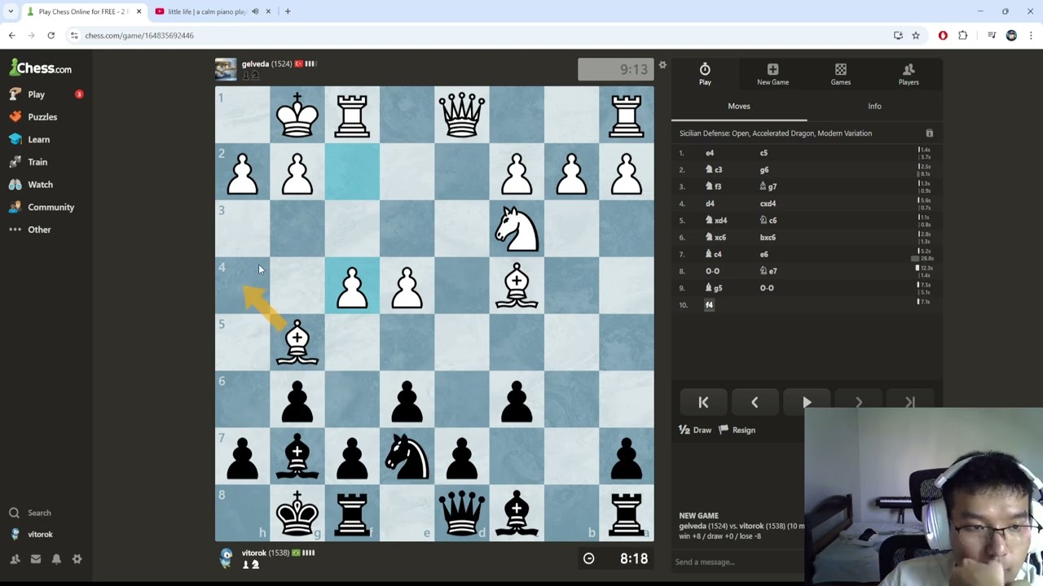
Task: Click the white knight on c3
Action: pos(517,229)
